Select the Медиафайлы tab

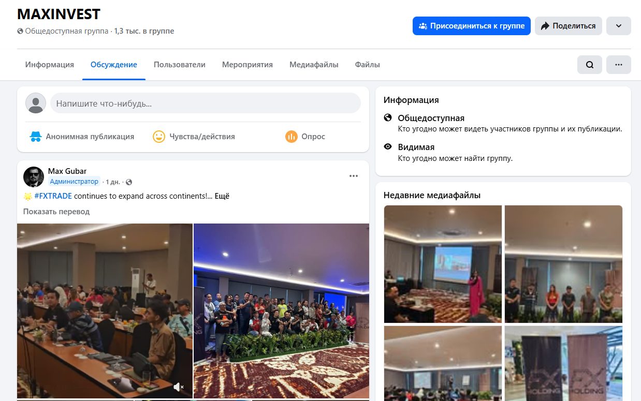point(314,65)
